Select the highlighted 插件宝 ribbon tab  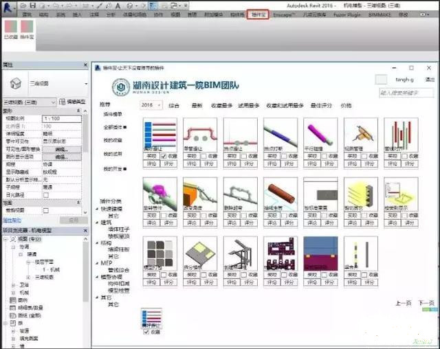(x=258, y=14)
